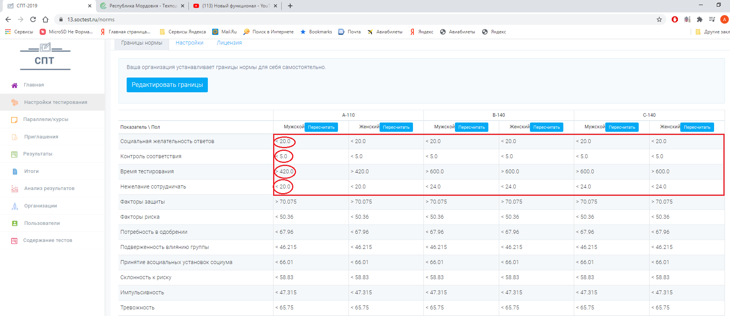Viewport: 730px width, 316px height.
Task: Click the СПТ logo in the sidebar
Action: (45, 56)
